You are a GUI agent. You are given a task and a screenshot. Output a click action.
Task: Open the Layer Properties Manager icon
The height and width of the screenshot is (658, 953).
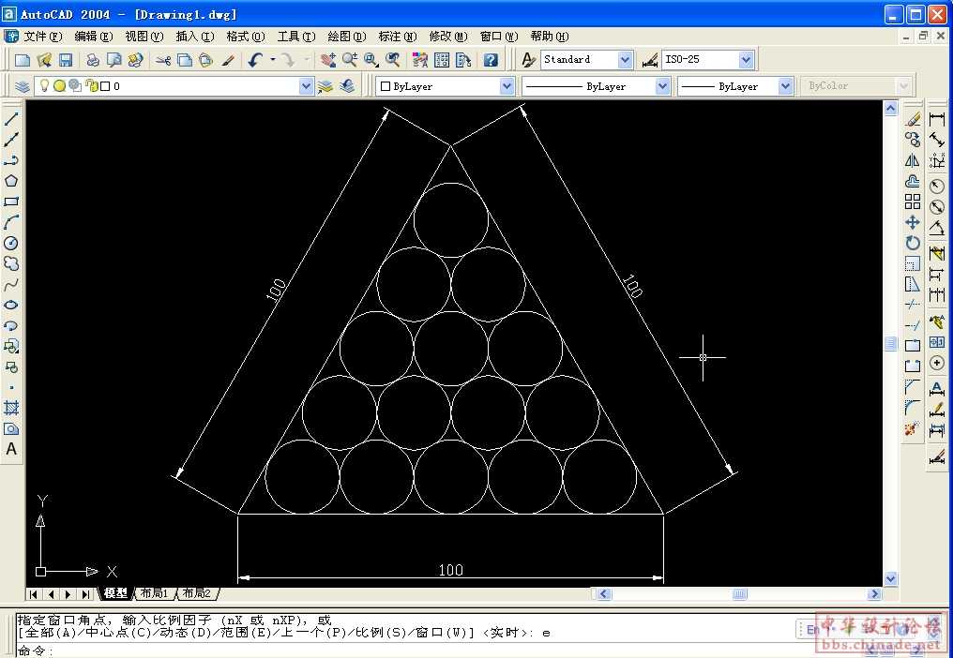(22, 86)
